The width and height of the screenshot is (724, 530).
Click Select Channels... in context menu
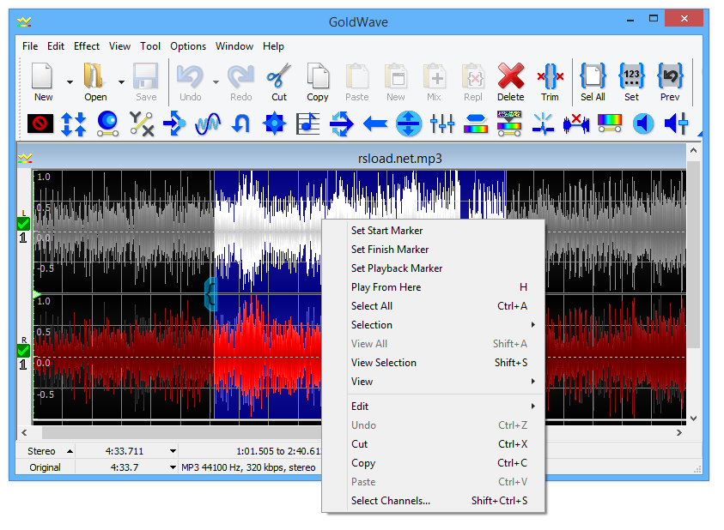tap(391, 501)
